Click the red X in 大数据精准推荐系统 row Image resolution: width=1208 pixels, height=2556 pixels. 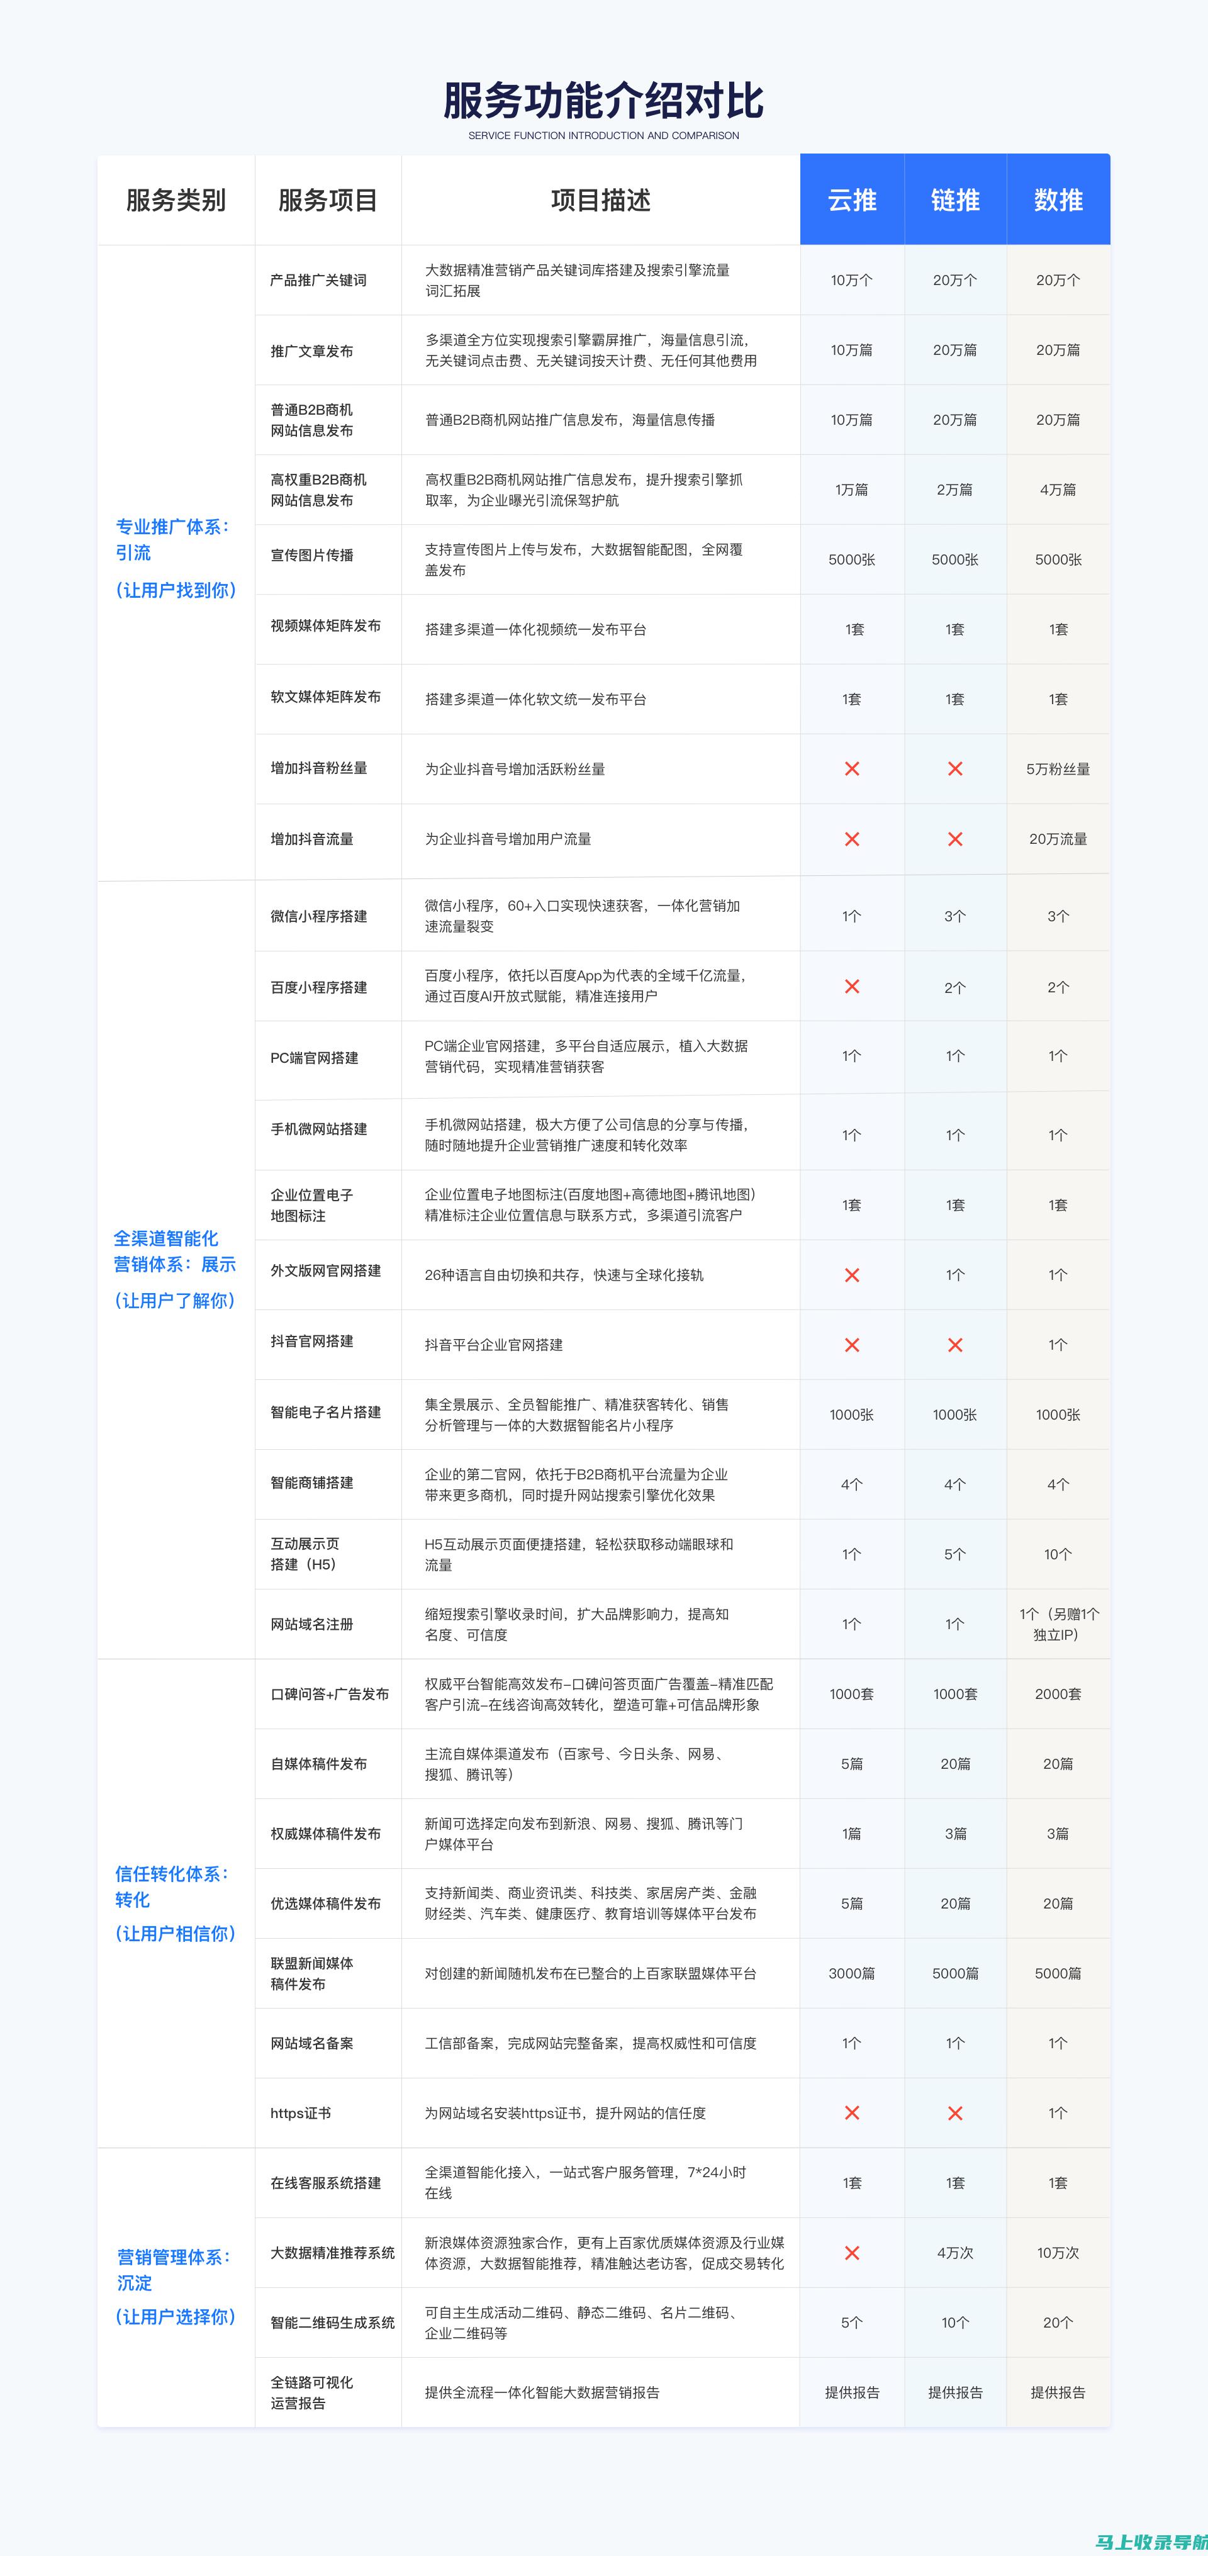coord(851,2253)
